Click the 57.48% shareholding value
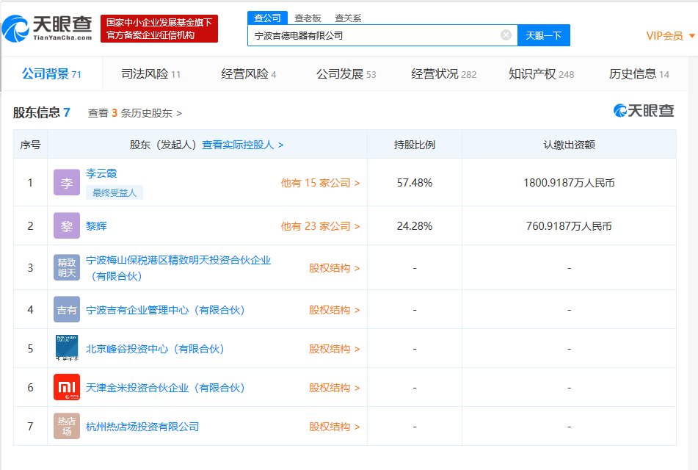Viewport: 698px width, 470px height. coord(415,183)
